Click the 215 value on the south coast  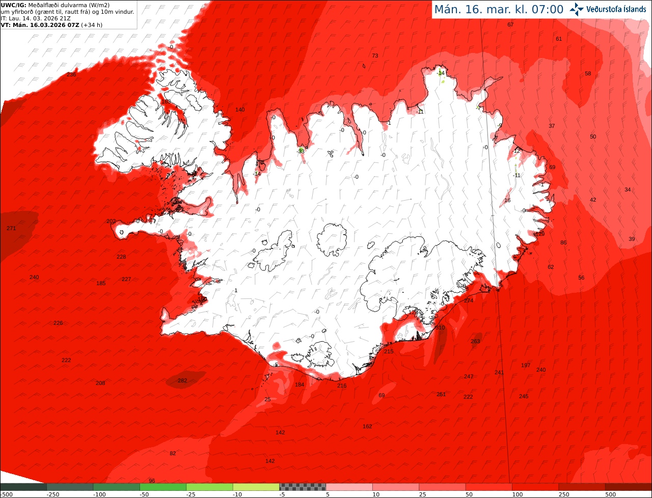pyautogui.click(x=389, y=352)
